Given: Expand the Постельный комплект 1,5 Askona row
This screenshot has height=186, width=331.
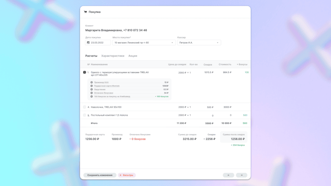Looking at the screenshot, I should click(85, 115).
